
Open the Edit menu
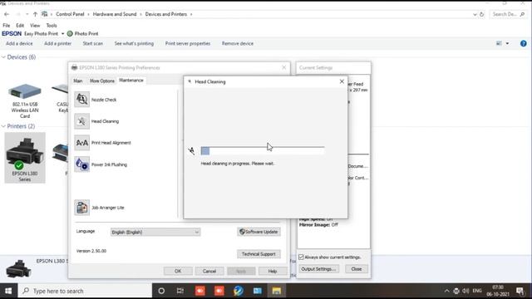(x=20, y=26)
